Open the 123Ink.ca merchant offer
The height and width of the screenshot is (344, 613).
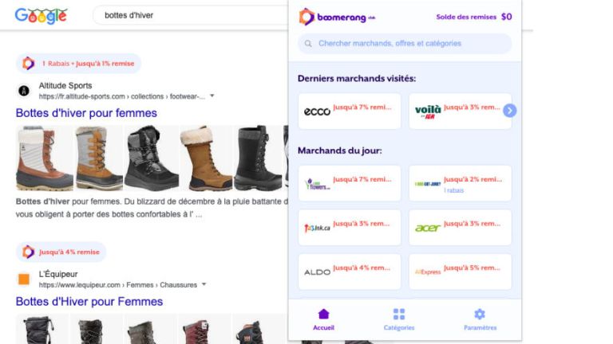(x=349, y=228)
